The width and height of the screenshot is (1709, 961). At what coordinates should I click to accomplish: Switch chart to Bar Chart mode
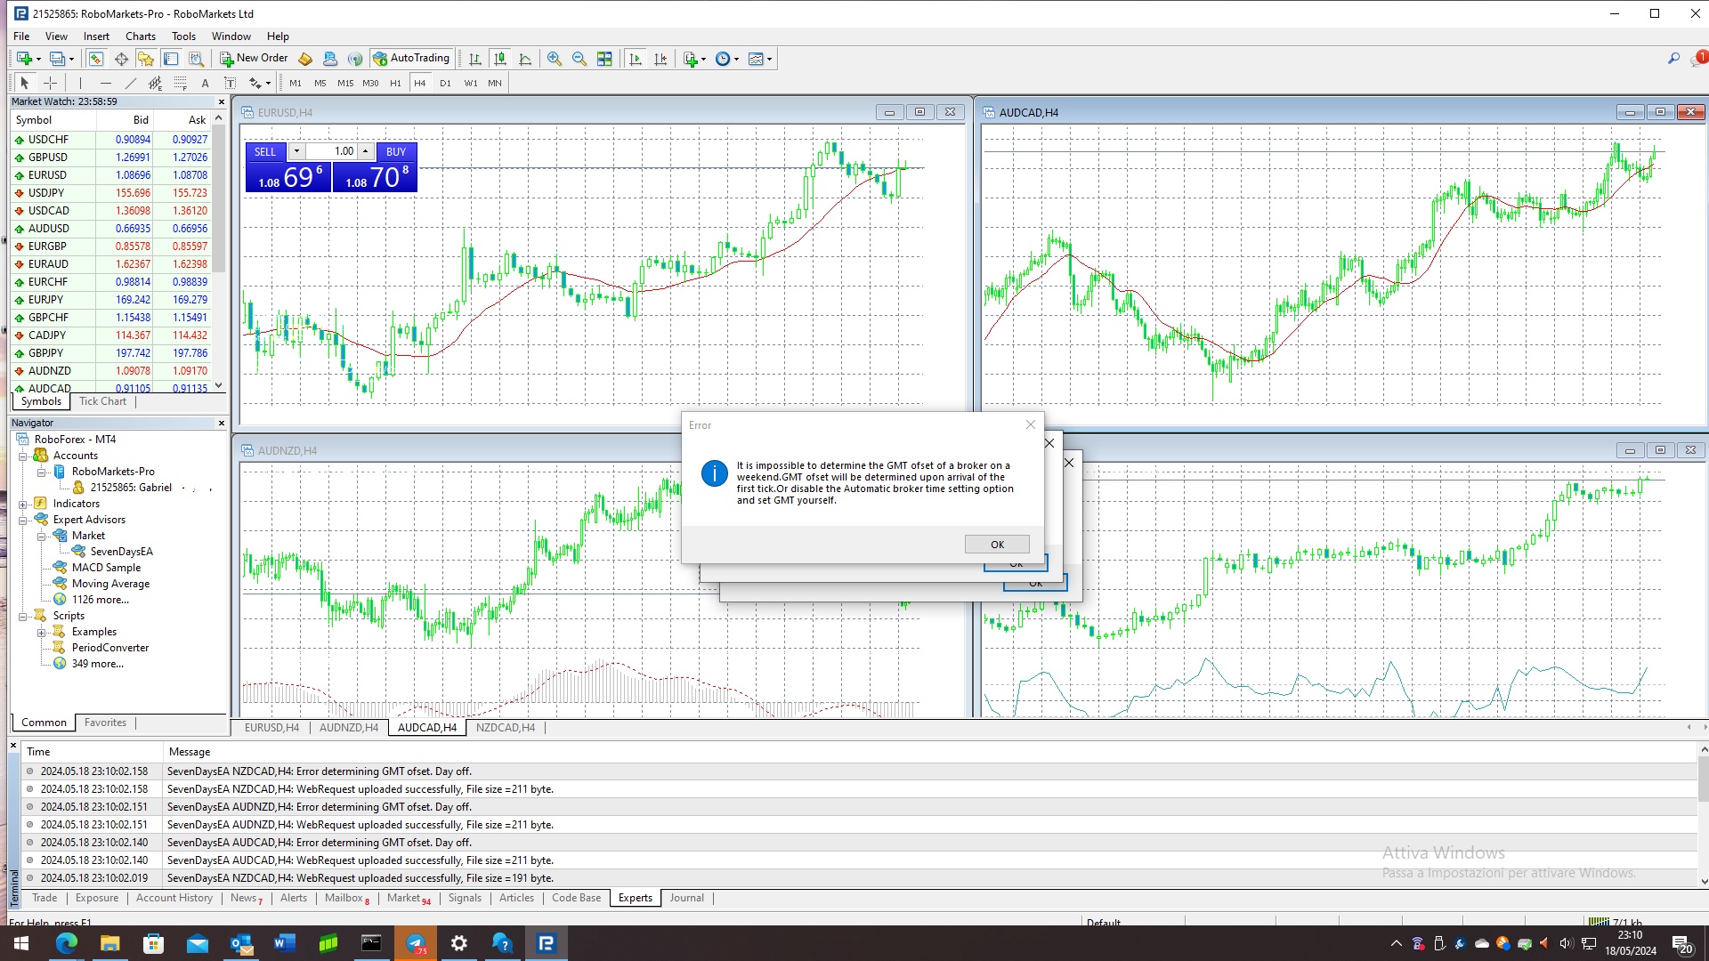[x=475, y=59]
